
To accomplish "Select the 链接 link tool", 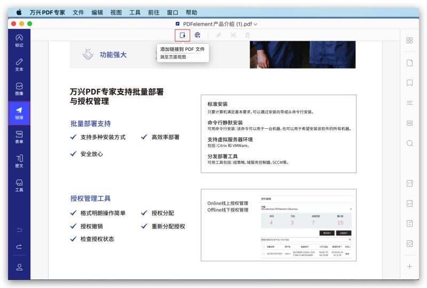I will (19, 113).
